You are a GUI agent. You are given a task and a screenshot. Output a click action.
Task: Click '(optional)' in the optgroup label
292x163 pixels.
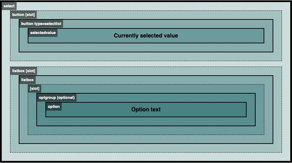tap(66, 97)
